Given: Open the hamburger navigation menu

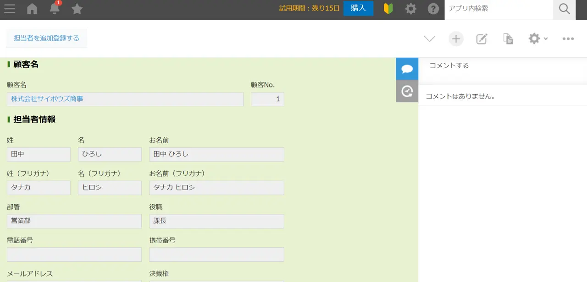Looking at the screenshot, I should (x=9, y=9).
